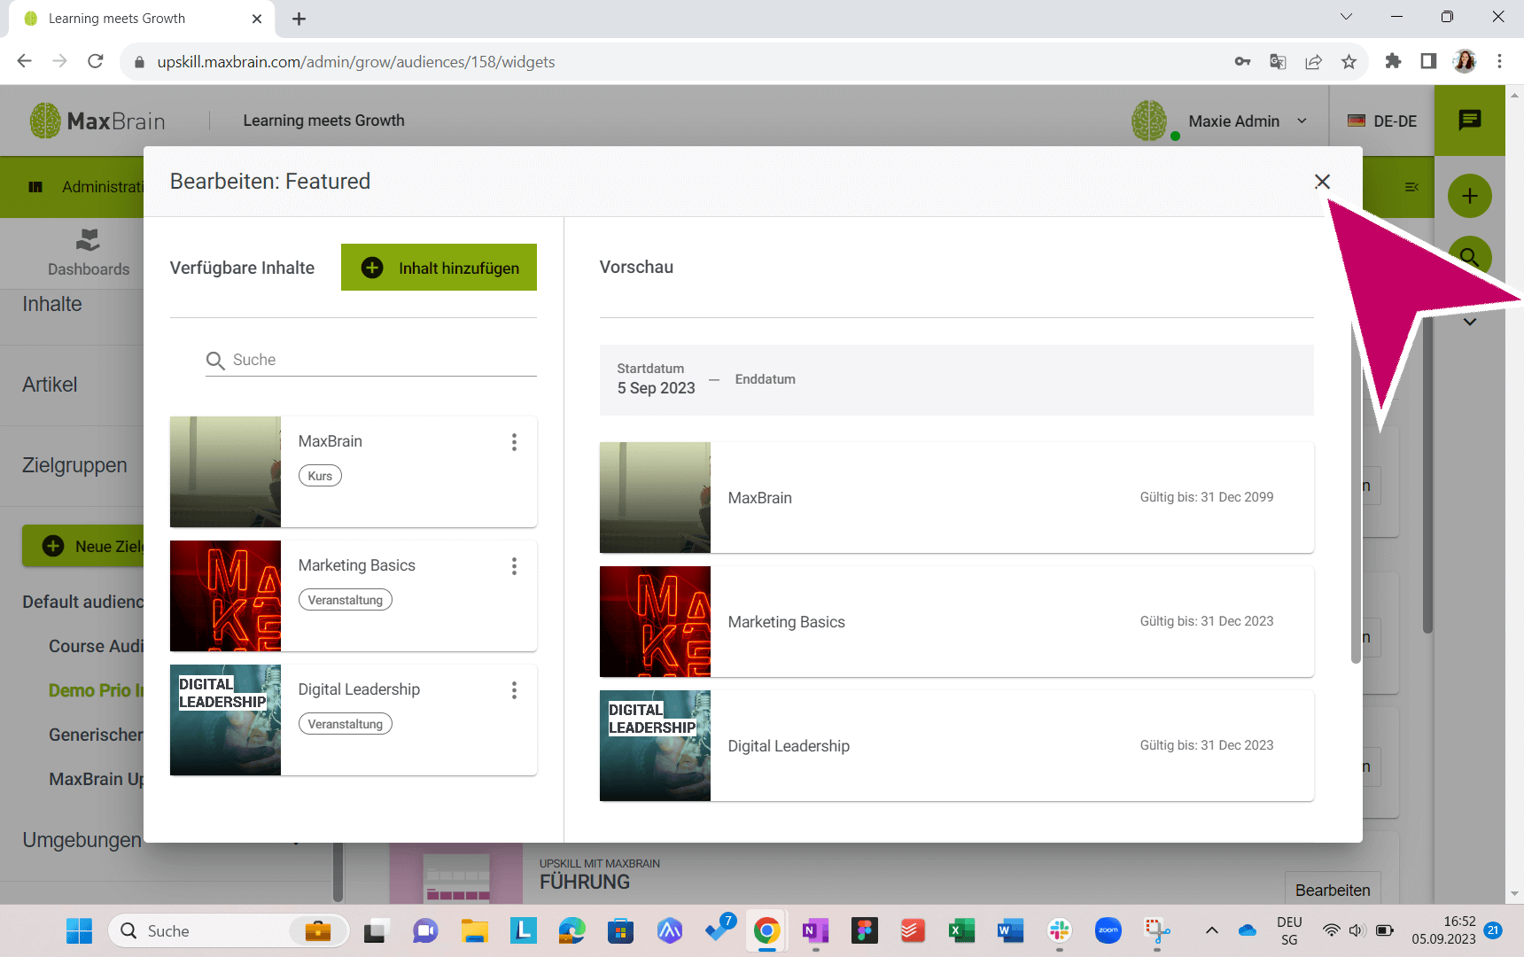Open Figma from the taskbar
The image size is (1524, 957).
(x=864, y=930)
